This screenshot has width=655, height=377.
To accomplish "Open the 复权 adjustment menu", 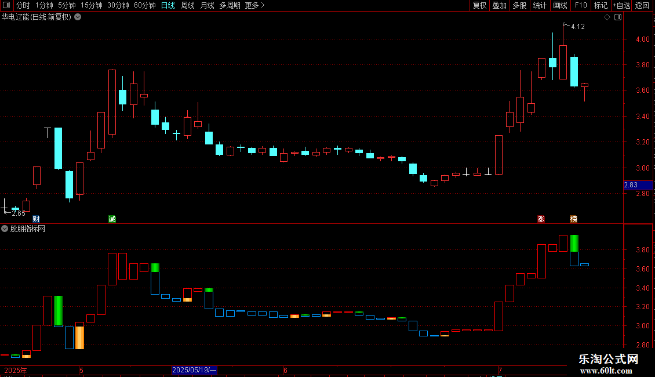I will coord(479,5).
